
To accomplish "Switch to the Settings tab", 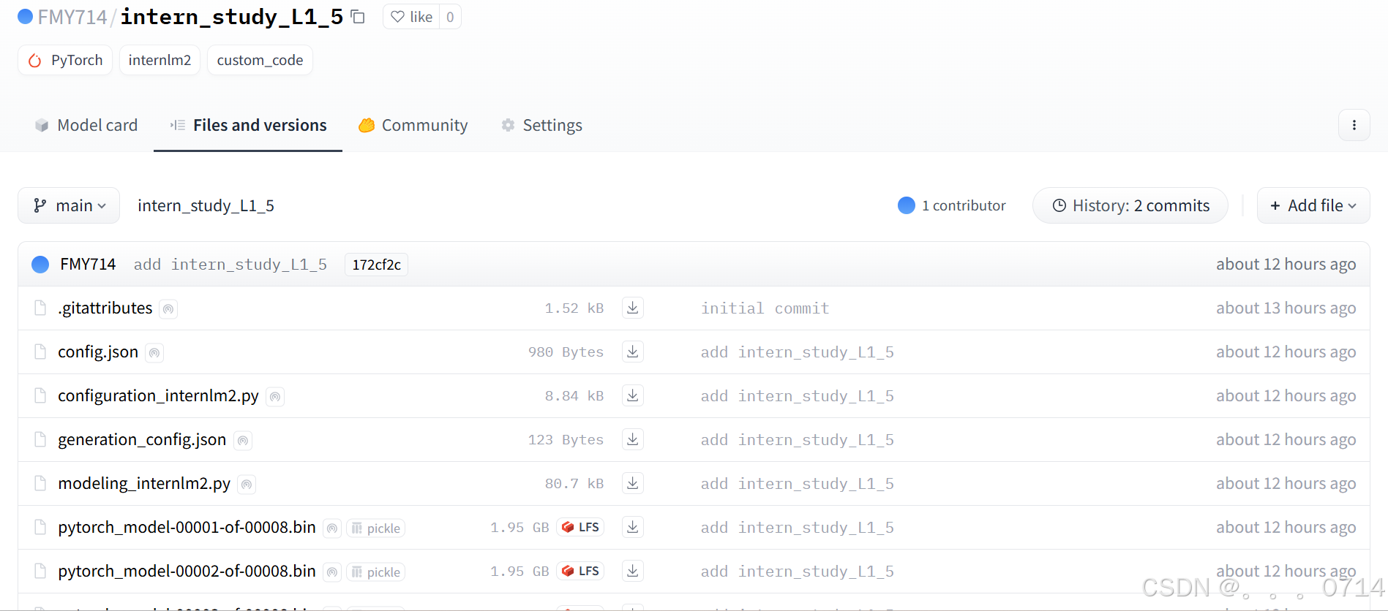I will (541, 125).
